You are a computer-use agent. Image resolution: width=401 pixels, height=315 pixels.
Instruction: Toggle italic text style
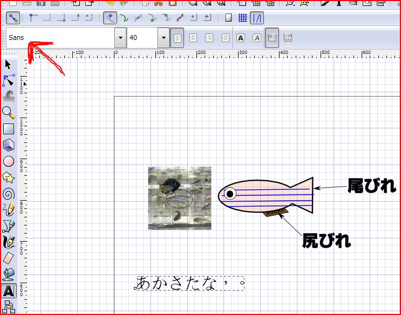tap(256, 38)
